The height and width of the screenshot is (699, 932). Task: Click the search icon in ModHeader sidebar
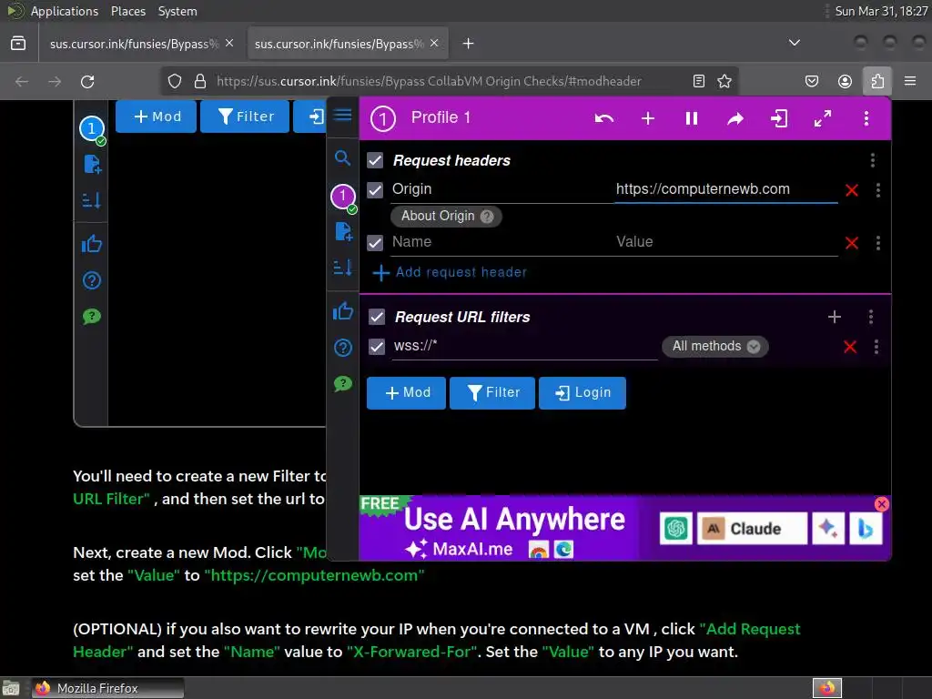(x=342, y=157)
